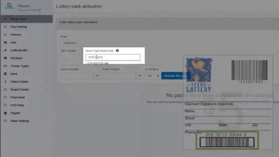Select the Gas car icon
Image resolution: width=279 pixels, height=157 pixels.
5,42
